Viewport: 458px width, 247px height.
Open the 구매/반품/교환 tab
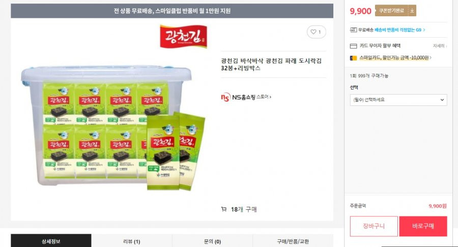pos(293,241)
